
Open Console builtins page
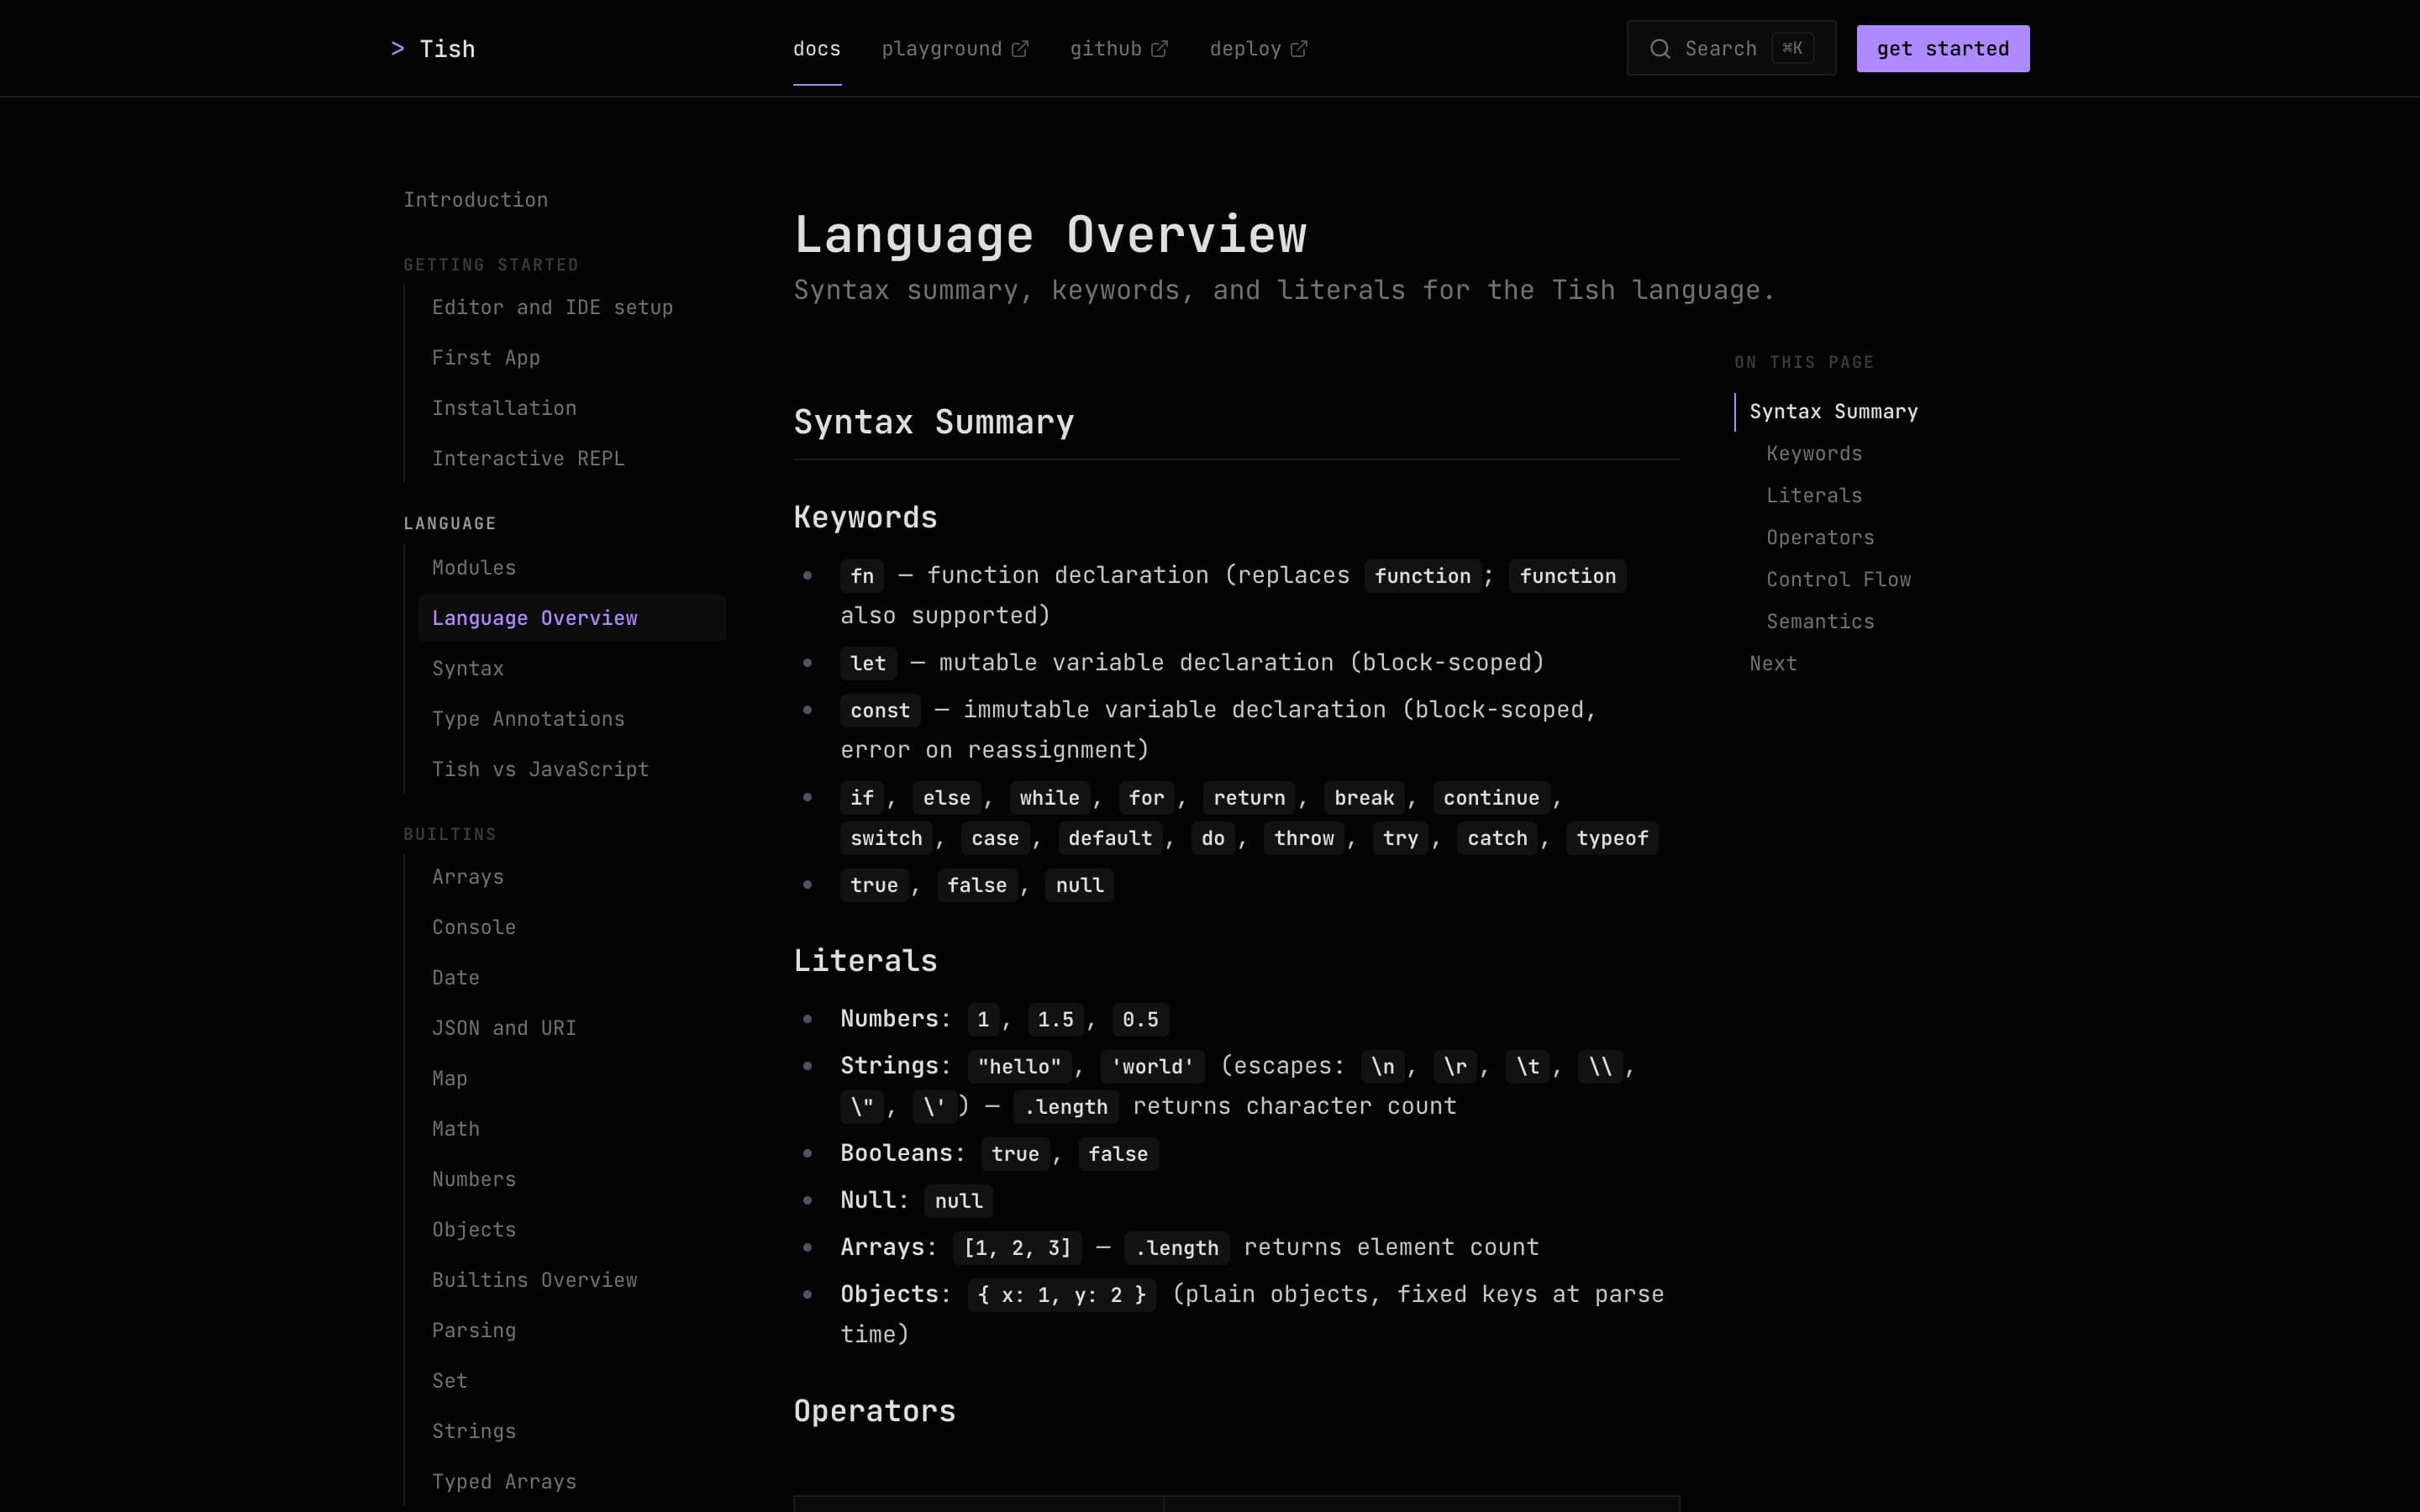click(x=474, y=928)
